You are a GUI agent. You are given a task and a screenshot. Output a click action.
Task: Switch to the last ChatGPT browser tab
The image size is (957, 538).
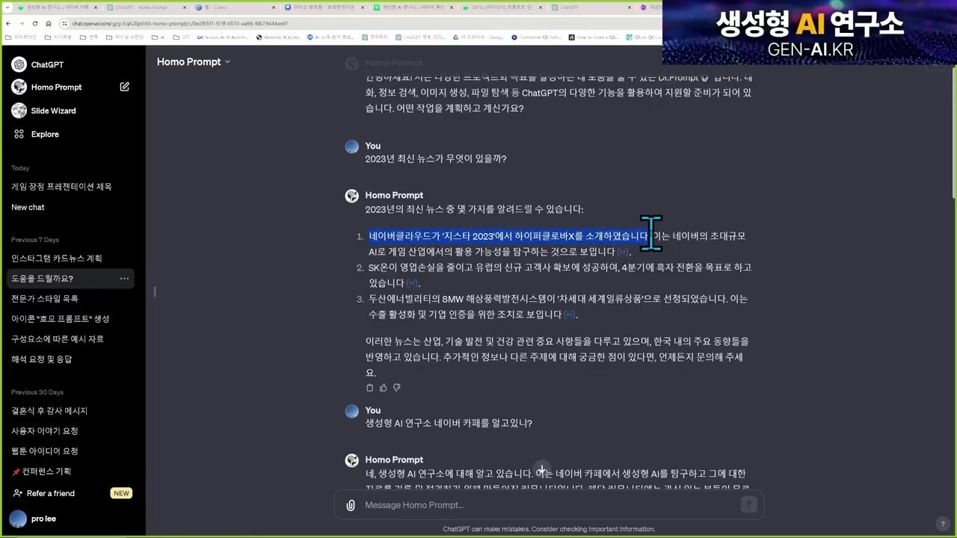click(591, 7)
